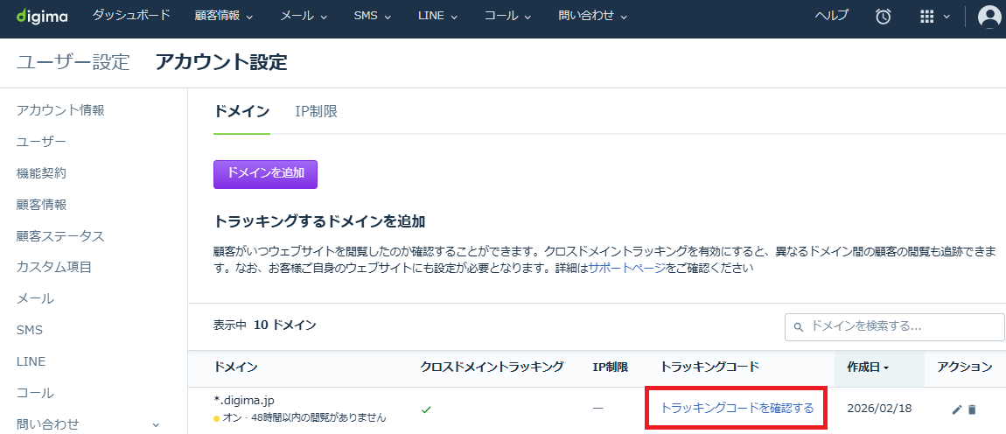The width and height of the screenshot is (1006, 434).
Task: Delete the *.digima.jp domain with trash icon
Action: 972,409
